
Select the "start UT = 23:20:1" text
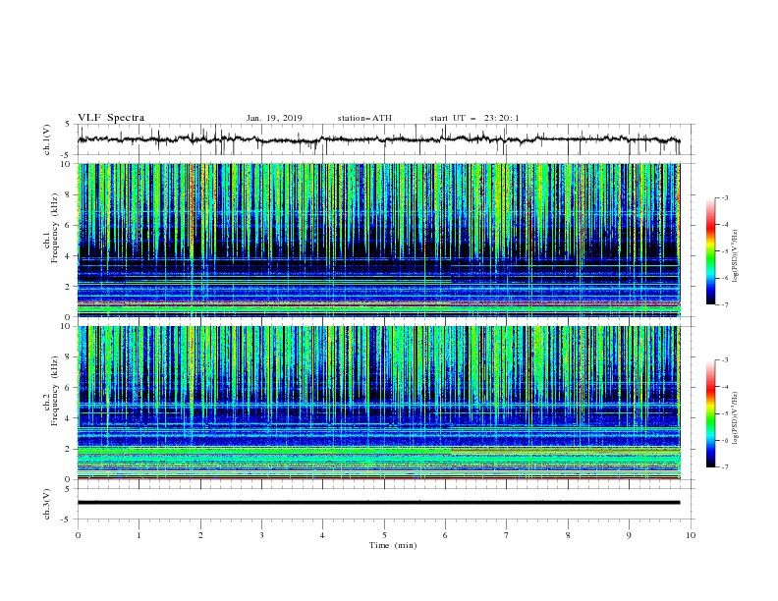coord(474,118)
